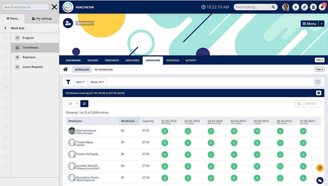Click the plus add icon in header
Image resolution: width=328 pixels, height=186 pixels.
tap(296, 7)
